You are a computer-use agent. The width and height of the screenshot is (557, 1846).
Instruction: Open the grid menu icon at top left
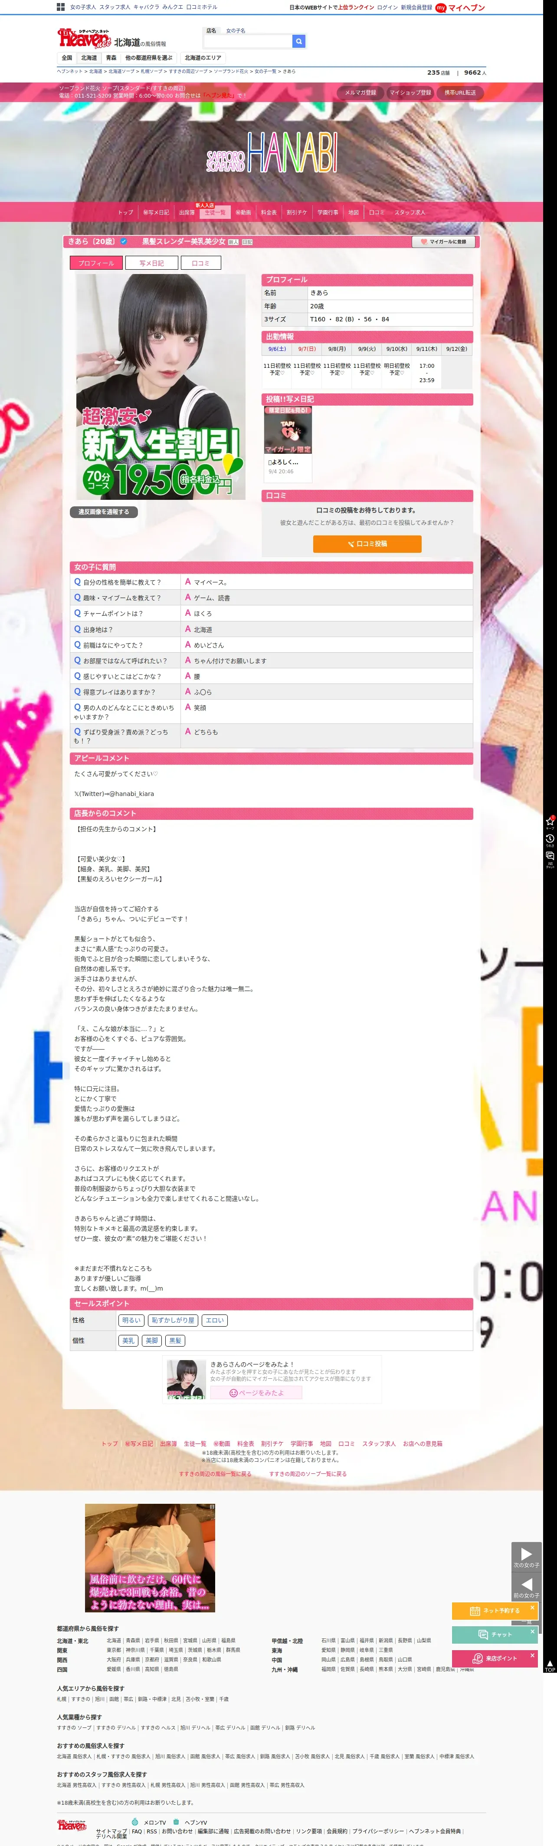61,7
